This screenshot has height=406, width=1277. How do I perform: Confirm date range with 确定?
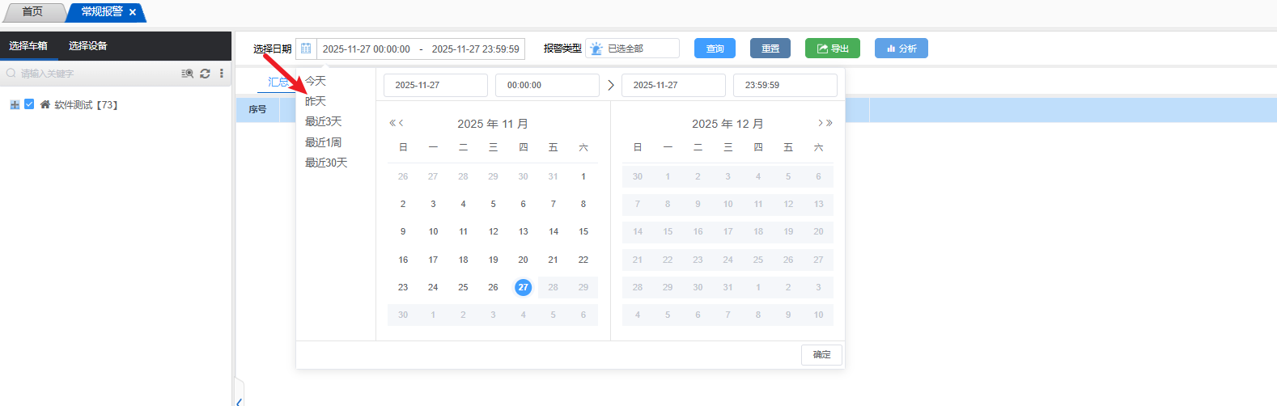click(821, 354)
